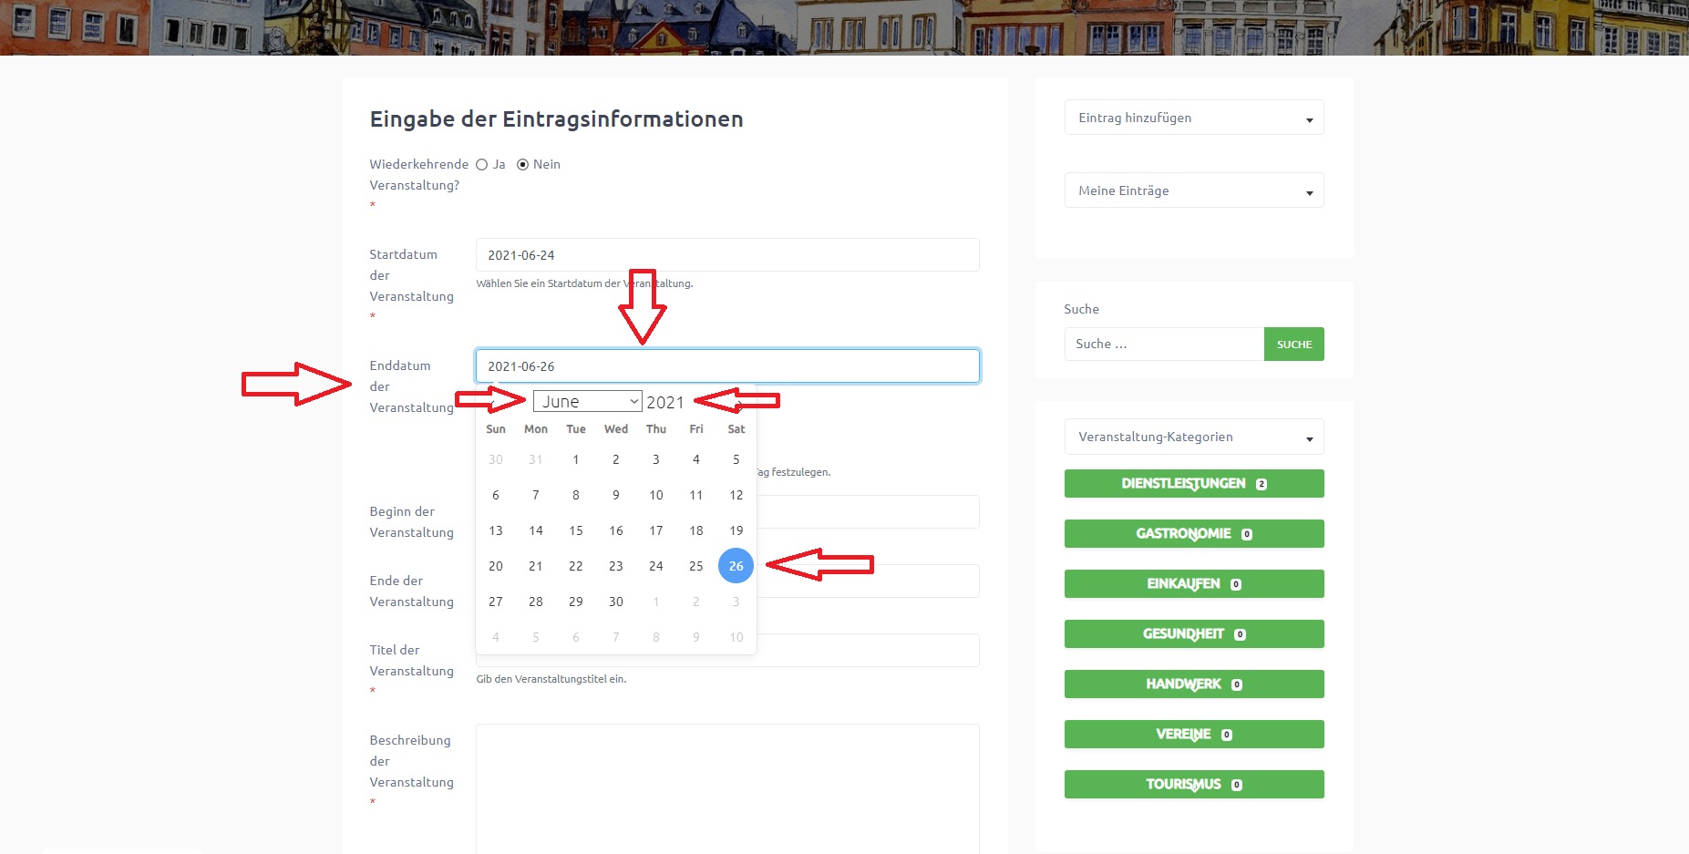Screen dimensions: 1689x854
Task: Open the VEREINE category
Action: tap(1193, 735)
